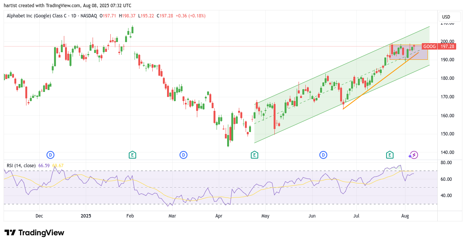Click the 2025 label on the time axis
Image resolution: width=466 pixels, height=244 pixels.
[86, 216]
